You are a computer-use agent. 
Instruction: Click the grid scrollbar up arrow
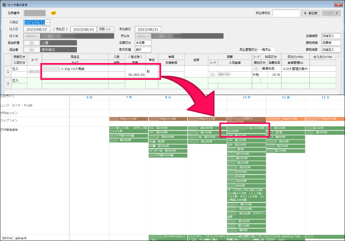pos(338,56)
